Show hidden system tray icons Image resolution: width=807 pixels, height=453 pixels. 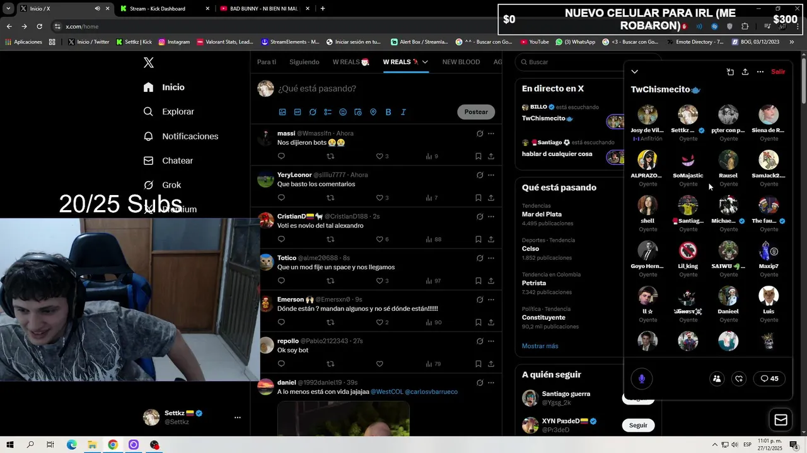click(714, 445)
